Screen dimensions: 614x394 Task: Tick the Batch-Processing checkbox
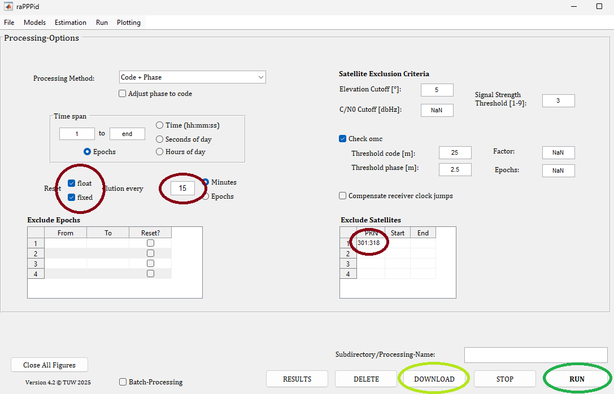123,382
